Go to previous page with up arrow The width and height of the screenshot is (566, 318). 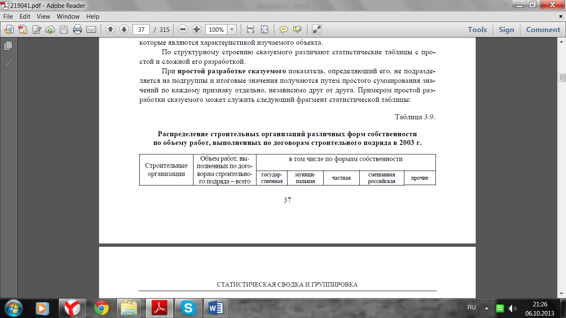tap(110, 29)
